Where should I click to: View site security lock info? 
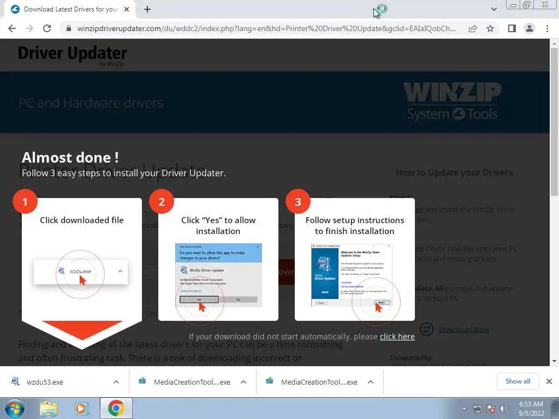69,28
